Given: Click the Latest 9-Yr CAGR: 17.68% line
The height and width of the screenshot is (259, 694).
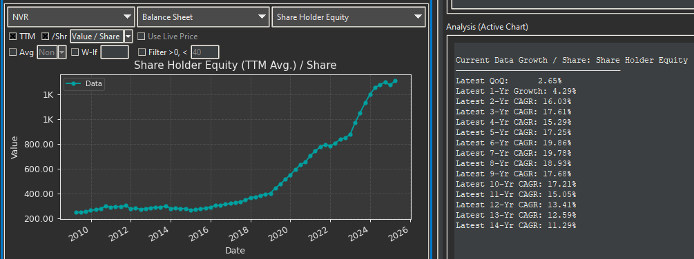Looking at the screenshot, I should tap(513, 174).
